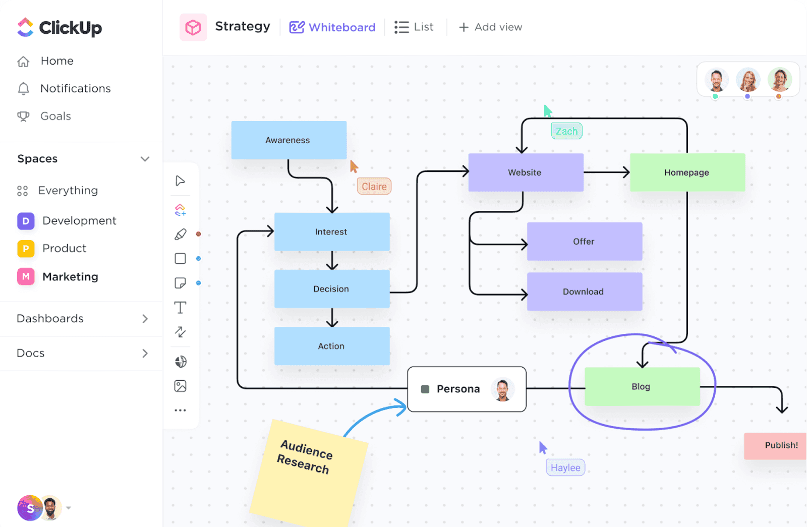Screen dimensions: 807x527
Task: Collapse the Spaces section
Action: (x=145, y=158)
